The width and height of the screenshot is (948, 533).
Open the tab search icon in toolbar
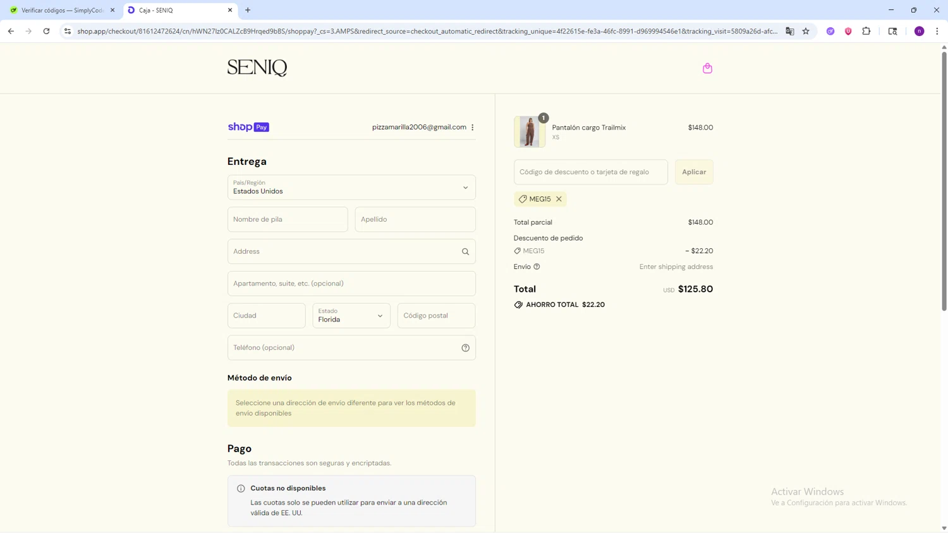coord(892,31)
